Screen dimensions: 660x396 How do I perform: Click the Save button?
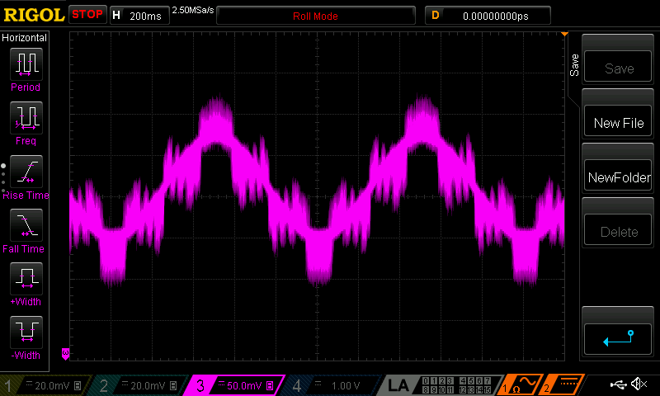618,67
